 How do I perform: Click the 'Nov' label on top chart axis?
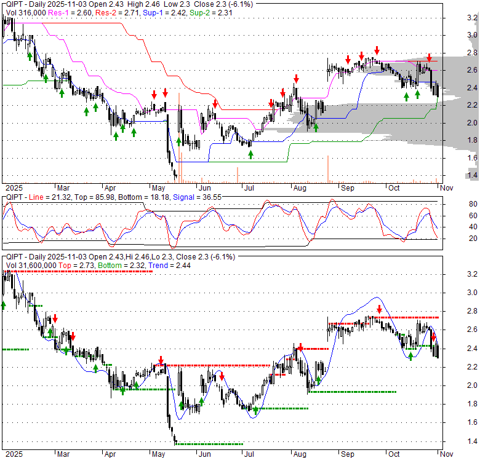tap(446, 188)
